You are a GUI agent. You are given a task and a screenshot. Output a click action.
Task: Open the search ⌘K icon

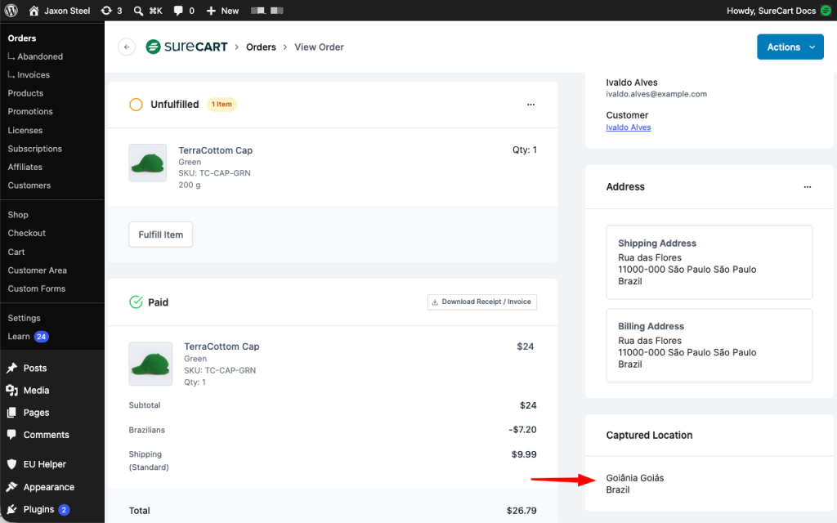coord(148,11)
